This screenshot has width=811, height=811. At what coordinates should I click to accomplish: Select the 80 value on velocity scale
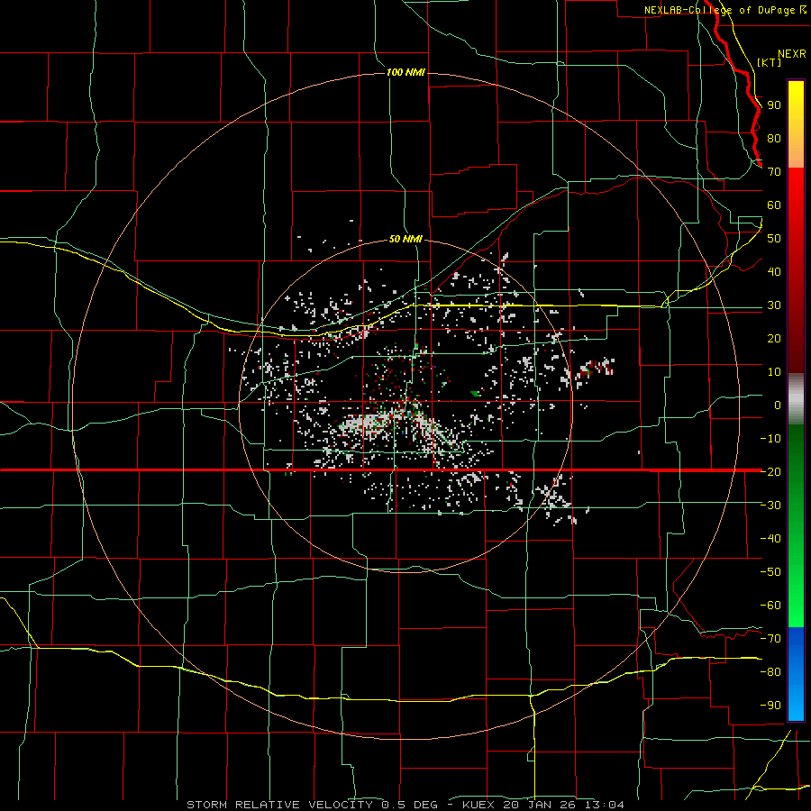point(774,139)
